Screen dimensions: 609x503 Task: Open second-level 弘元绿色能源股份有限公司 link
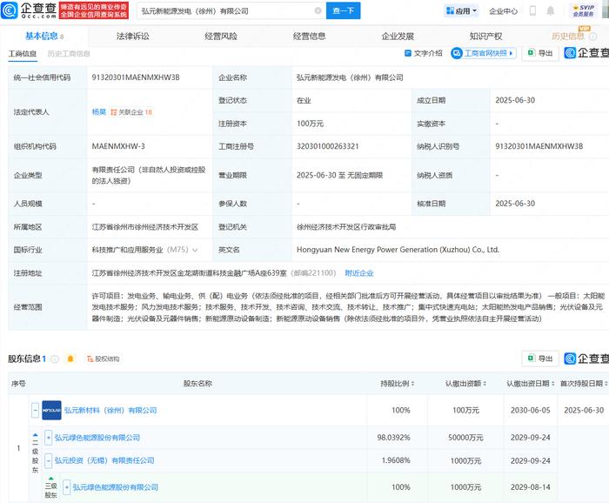(x=97, y=438)
